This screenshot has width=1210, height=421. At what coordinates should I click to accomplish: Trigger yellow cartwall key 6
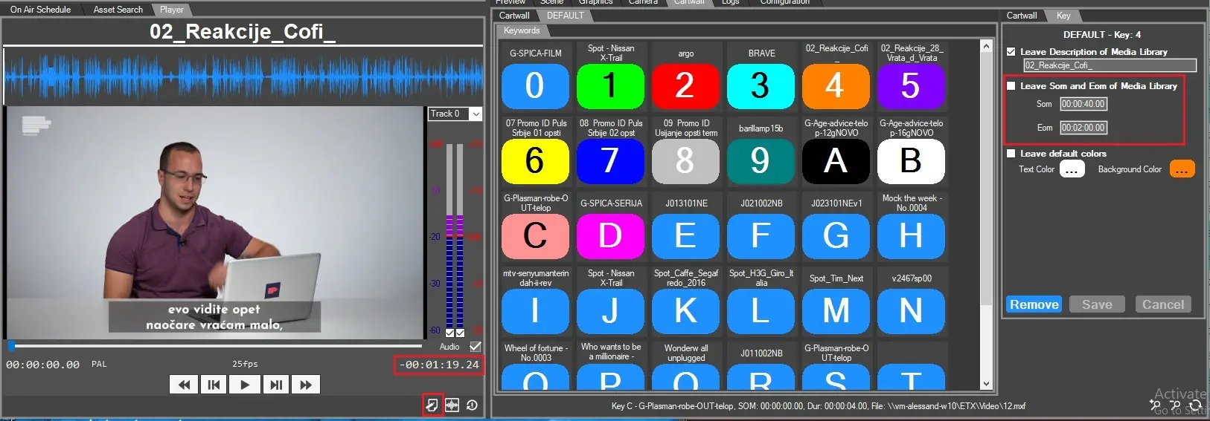coord(535,161)
